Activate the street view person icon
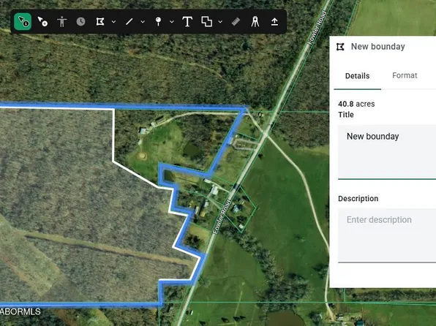Image resolution: width=436 pixels, height=326 pixels. tap(61, 21)
